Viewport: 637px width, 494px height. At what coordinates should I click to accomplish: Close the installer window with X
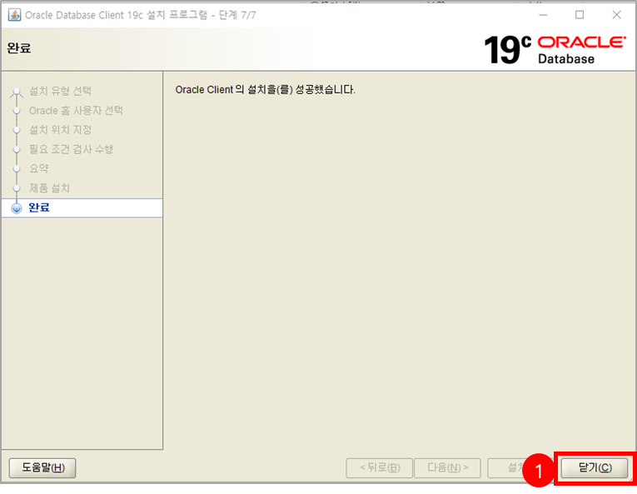616,15
